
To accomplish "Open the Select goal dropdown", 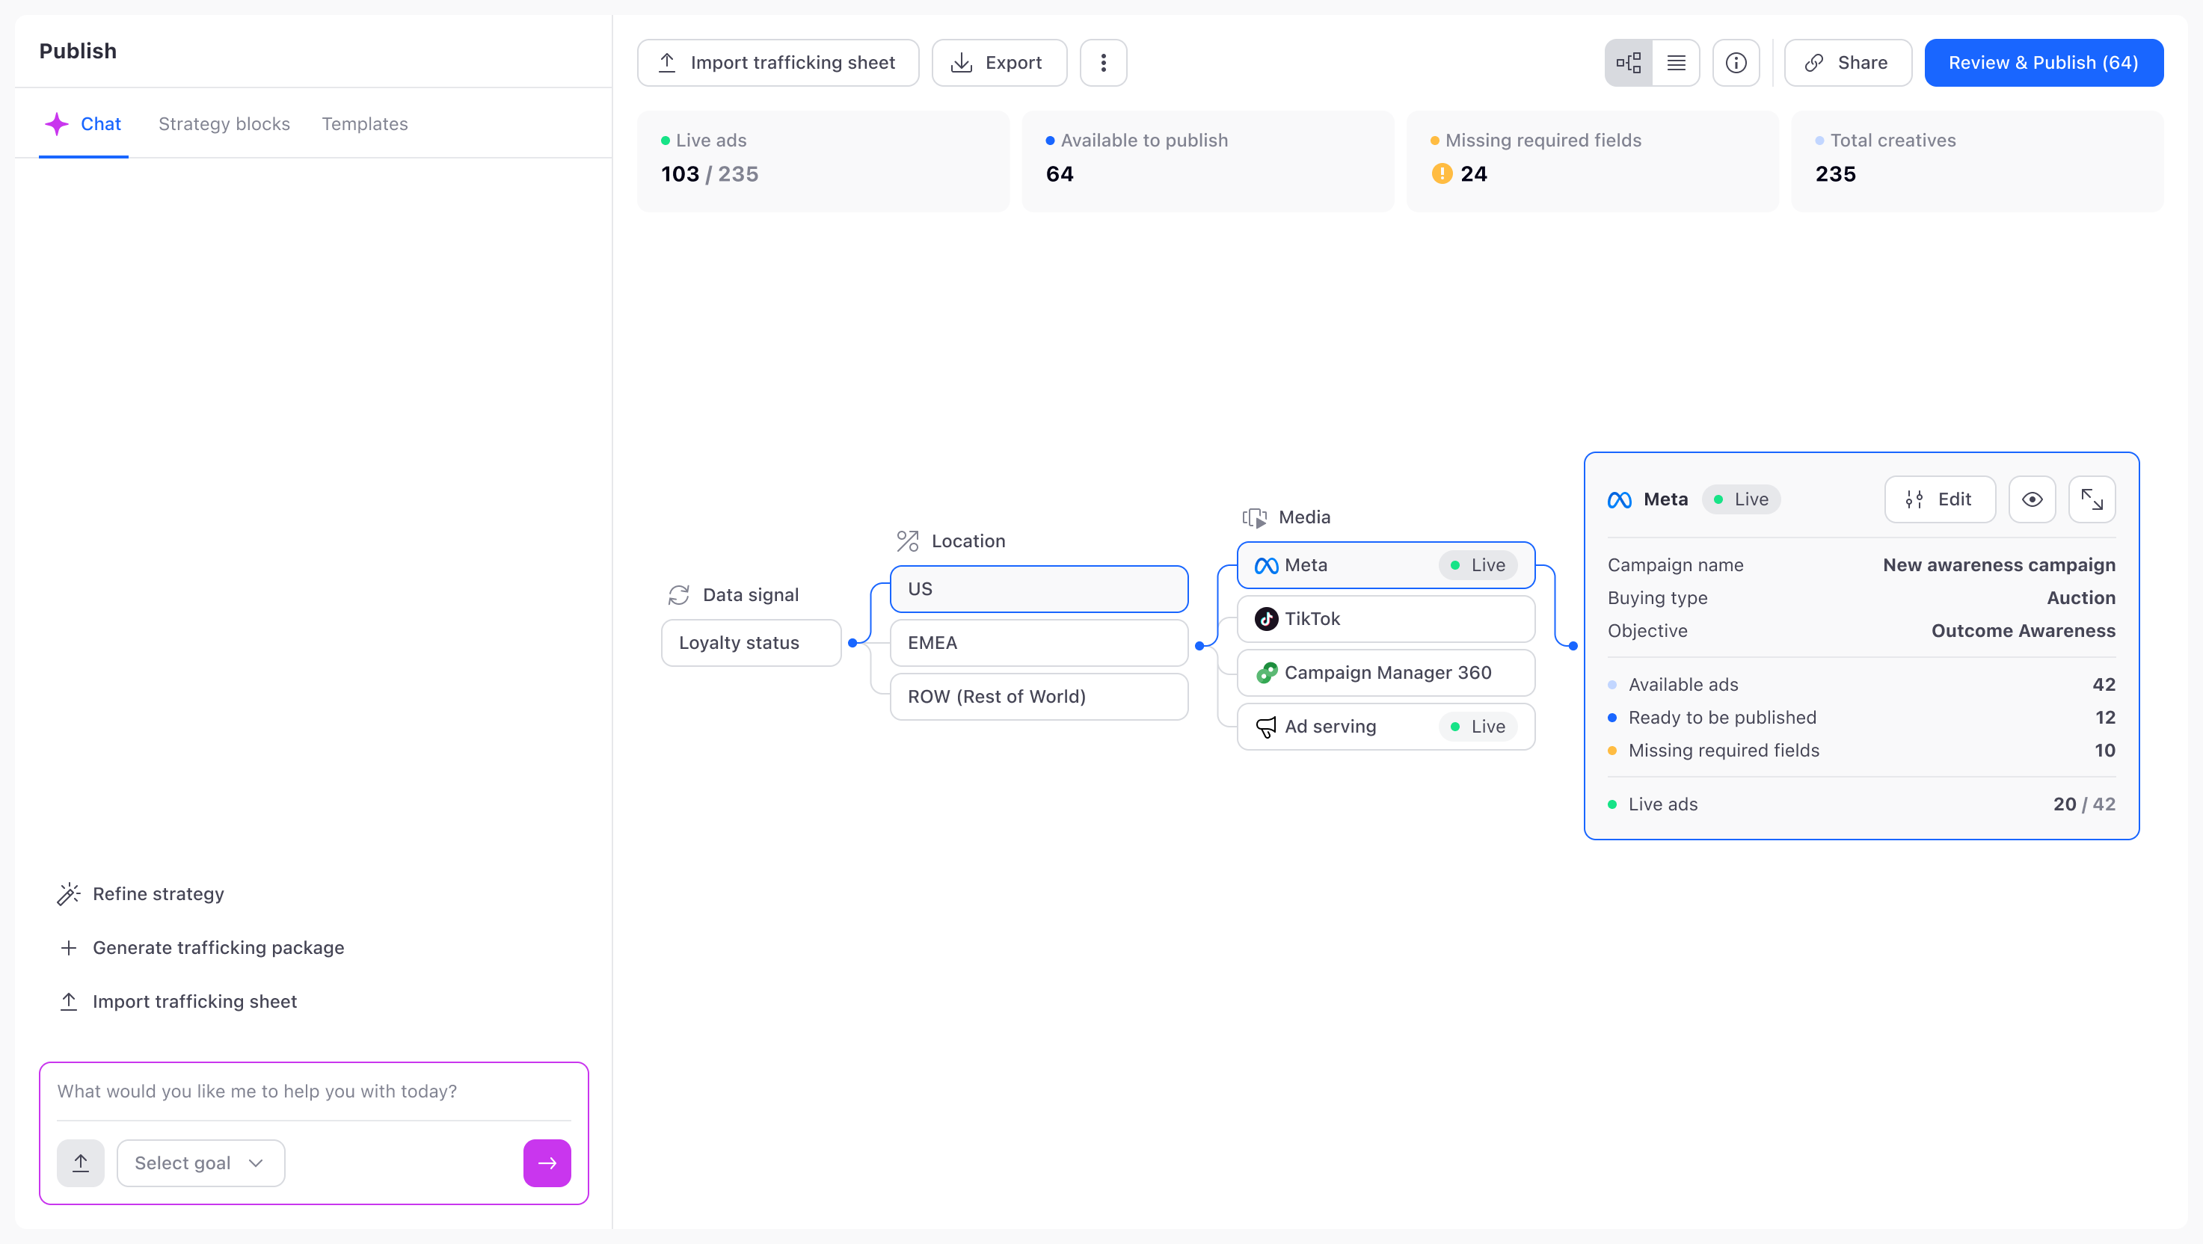I will point(200,1163).
